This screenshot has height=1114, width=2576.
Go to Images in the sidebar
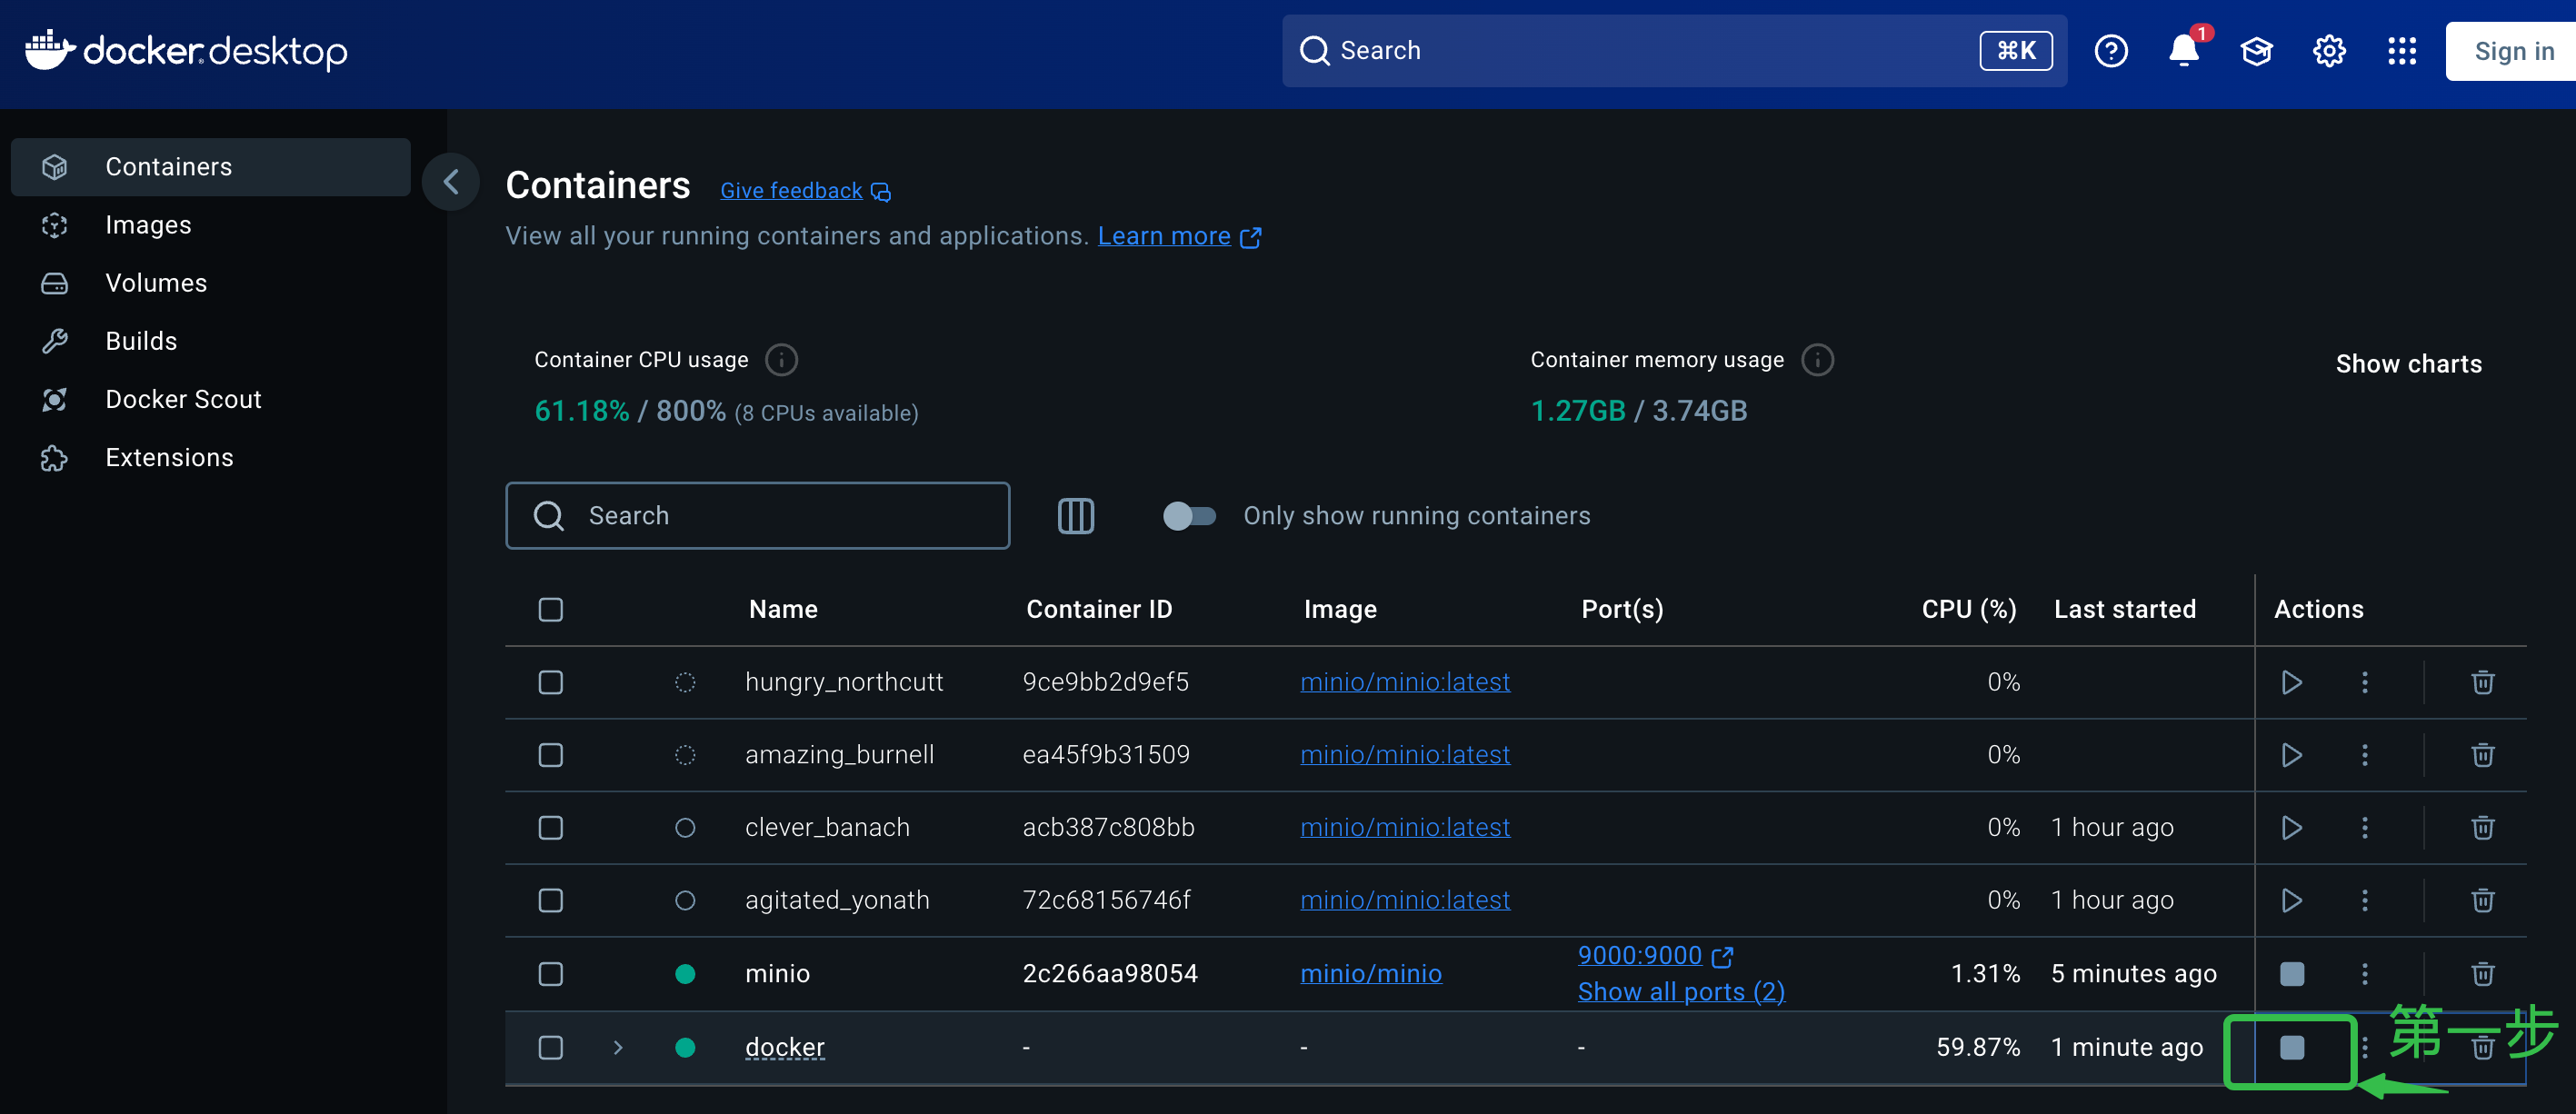[210, 225]
